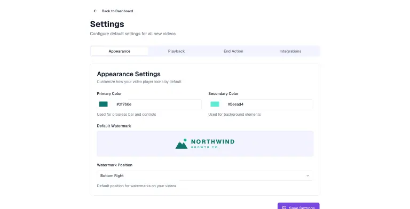This screenshot has width=410, height=209.
Task: Click the Settings page heading
Action: point(107,24)
